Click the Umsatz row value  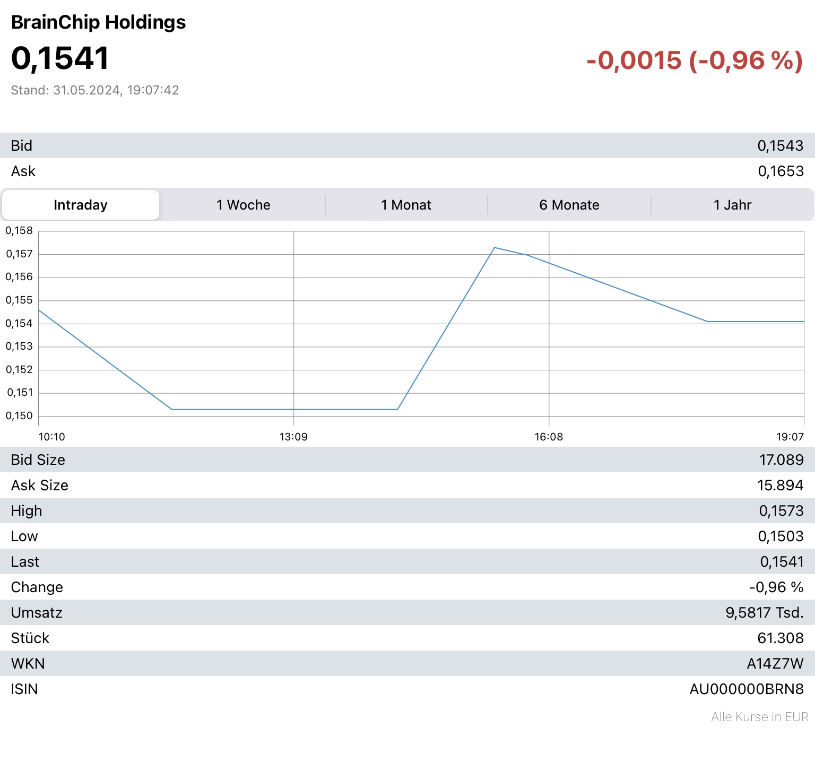764,613
